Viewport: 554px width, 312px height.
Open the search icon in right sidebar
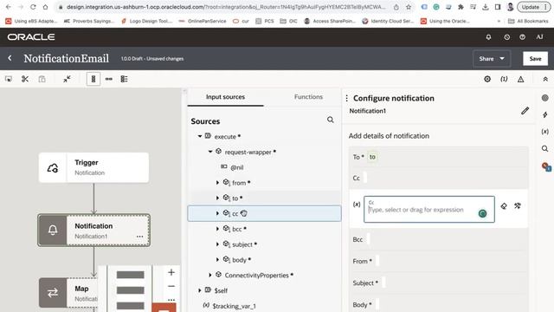544,148
